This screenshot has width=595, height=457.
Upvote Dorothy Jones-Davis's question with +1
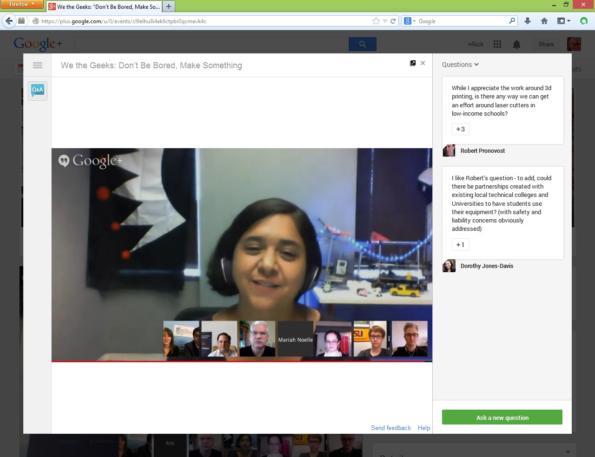point(460,245)
